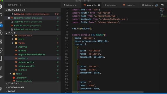Image resolution: width=167 pixels, height=94 pixels.
Task: Click the tests folder name
Action: coord(19,74)
